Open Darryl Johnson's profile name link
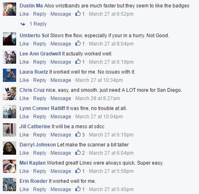The image size is (199, 194). pyautogui.click(x=38, y=145)
